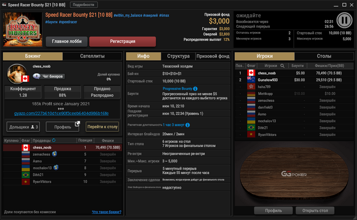Viewport: 357px width, 220px height.
Task: Select the Структура tab
Action: [178, 56]
